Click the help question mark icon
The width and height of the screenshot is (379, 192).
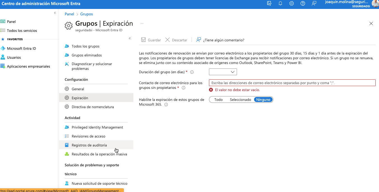(303, 4)
